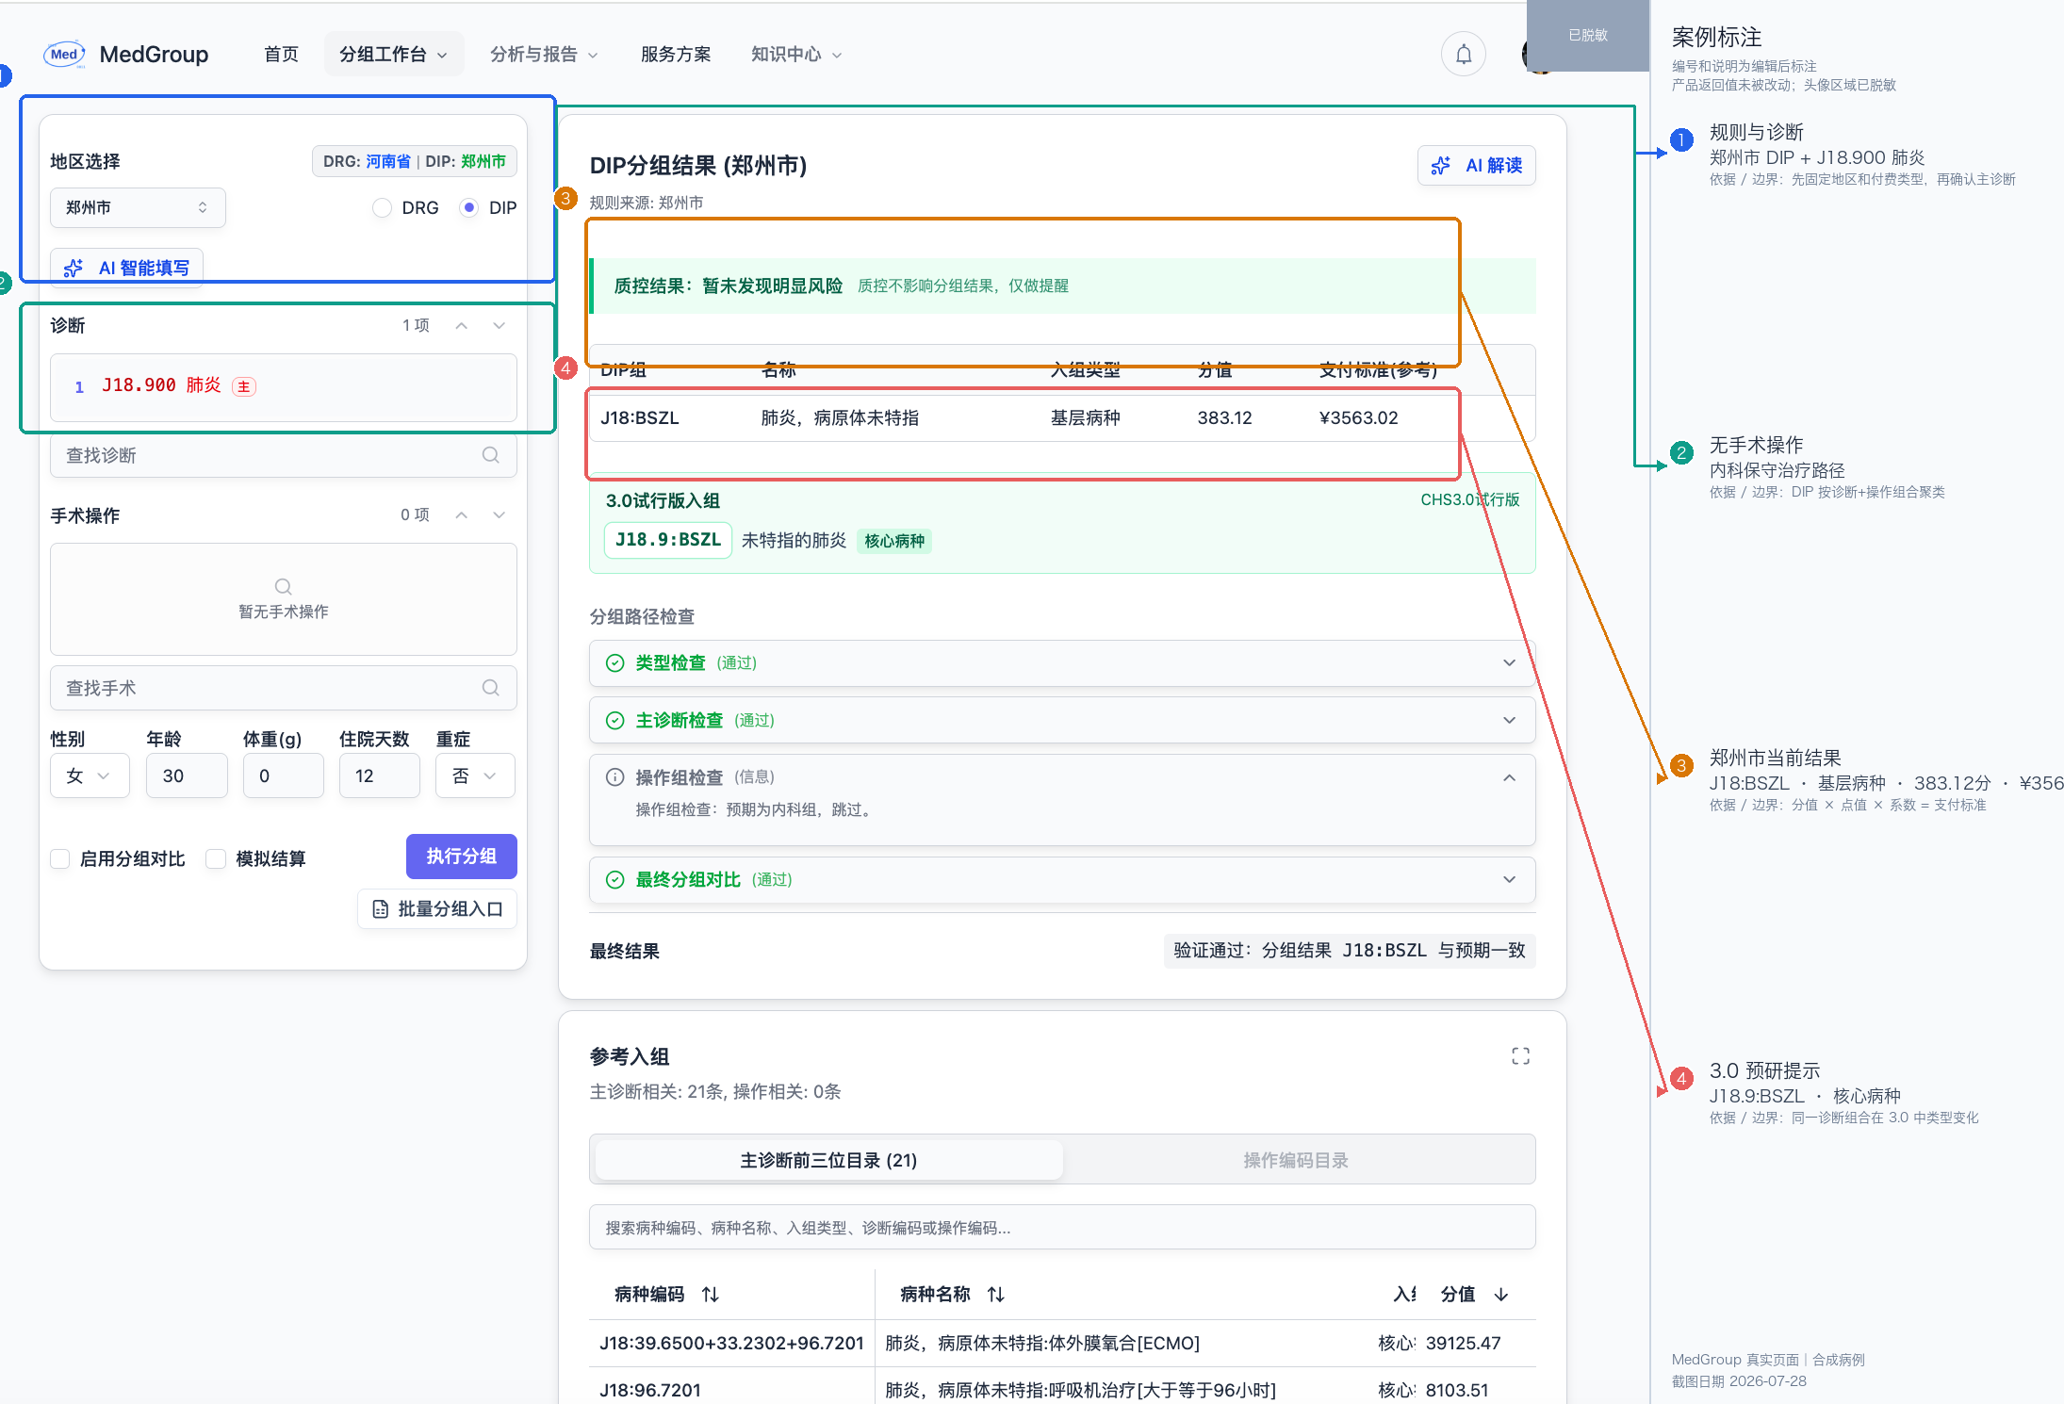Open the 知识中心 menu
The image size is (2064, 1404).
point(796,55)
